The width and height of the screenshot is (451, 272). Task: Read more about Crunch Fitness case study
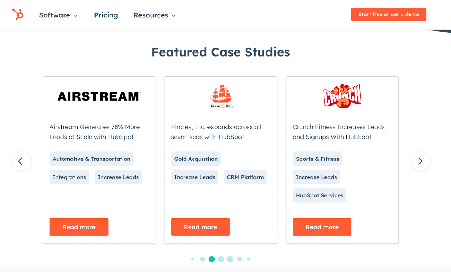click(x=322, y=227)
